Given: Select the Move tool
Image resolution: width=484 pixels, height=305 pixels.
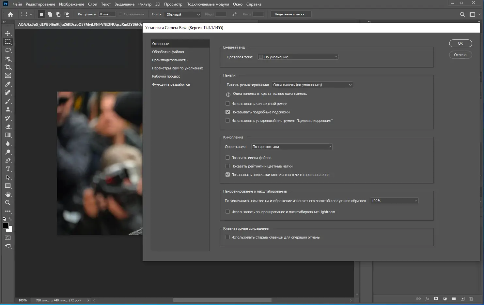Looking at the screenshot, I should tap(8, 33).
